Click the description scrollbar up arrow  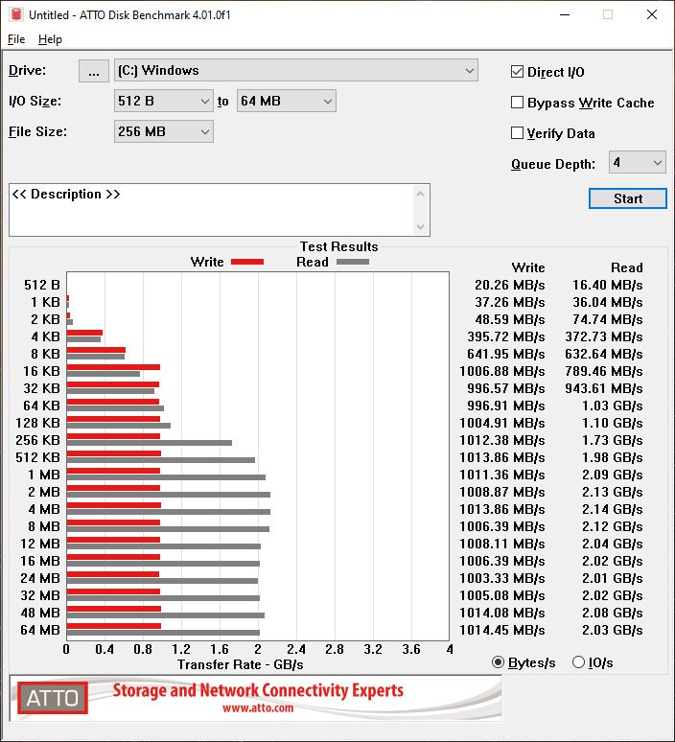pyautogui.click(x=420, y=194)
